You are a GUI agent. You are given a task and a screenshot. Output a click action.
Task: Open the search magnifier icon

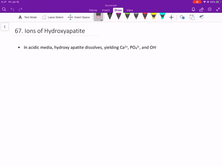point(4,9)
